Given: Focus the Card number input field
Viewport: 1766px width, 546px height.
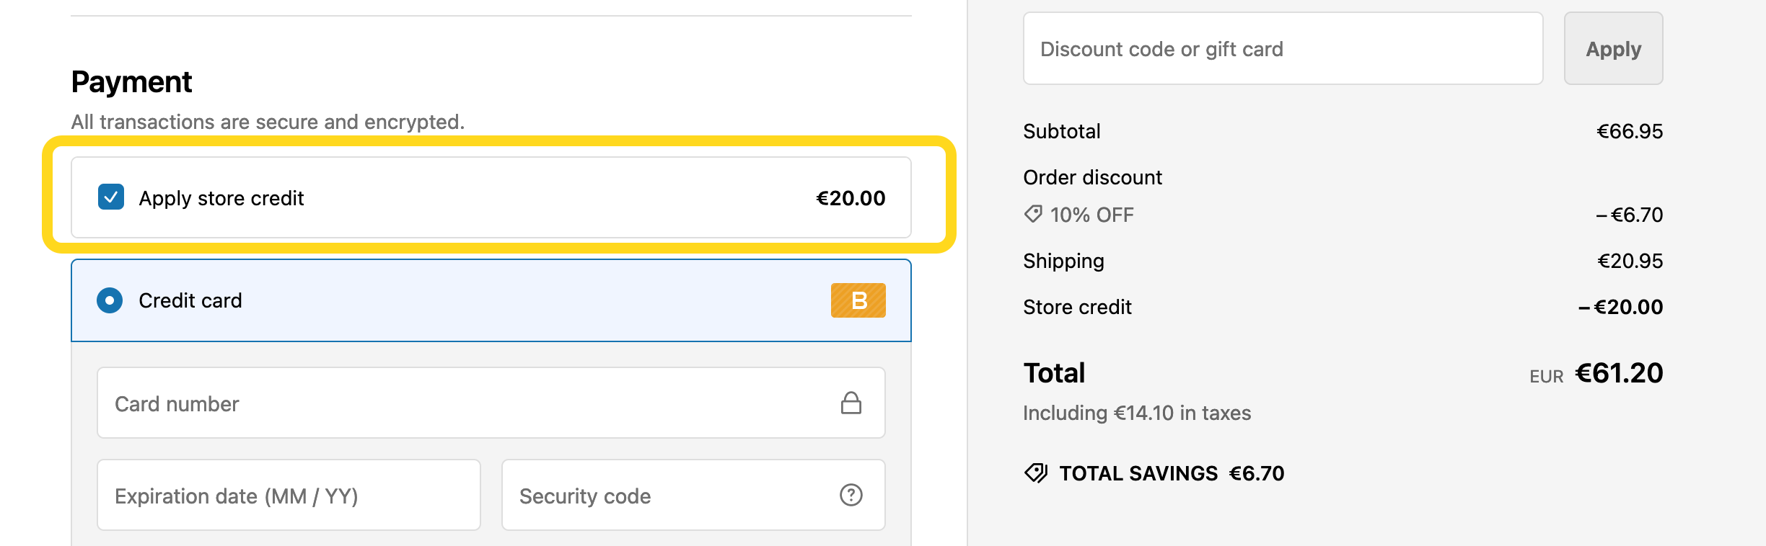Looking at the screenshot, I should 462,403.
